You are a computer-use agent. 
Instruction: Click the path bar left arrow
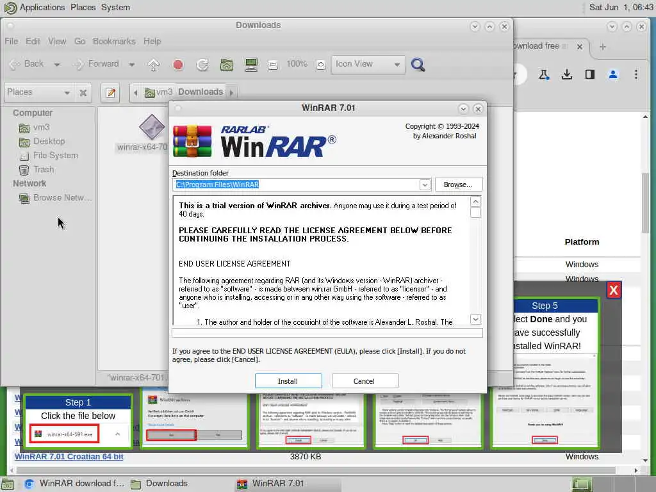click(136, 93)
